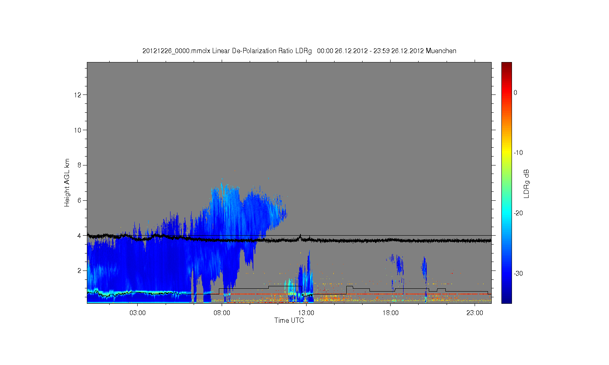Viewport: 609px width, 365px height.
Task: Click the colorbar value label -20
Action: [x=518, y=213]
